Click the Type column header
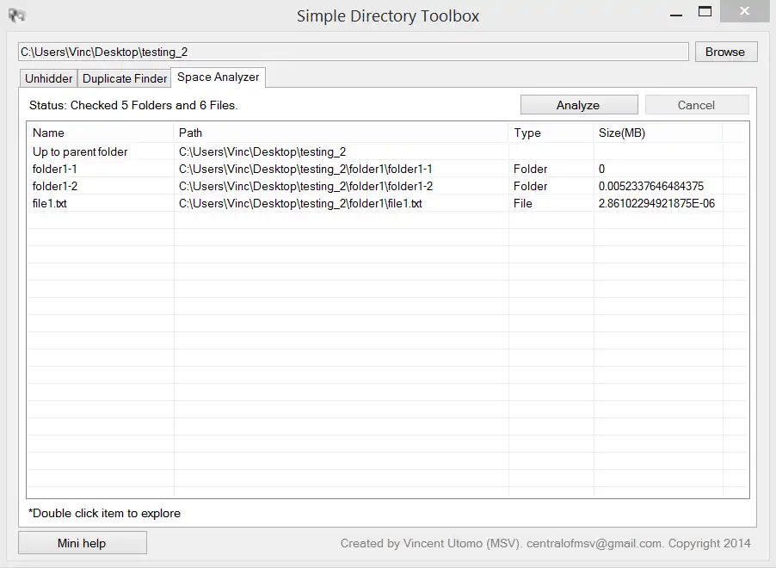The height and width of the screenshot is (568, 776). click(x=551, y=133)
